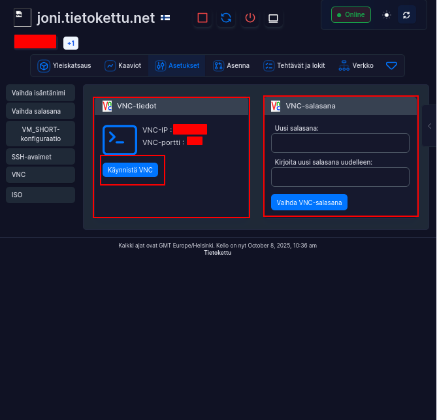
Task: Switch to the Kaaviot tab
Action: [x=123, y=65]
